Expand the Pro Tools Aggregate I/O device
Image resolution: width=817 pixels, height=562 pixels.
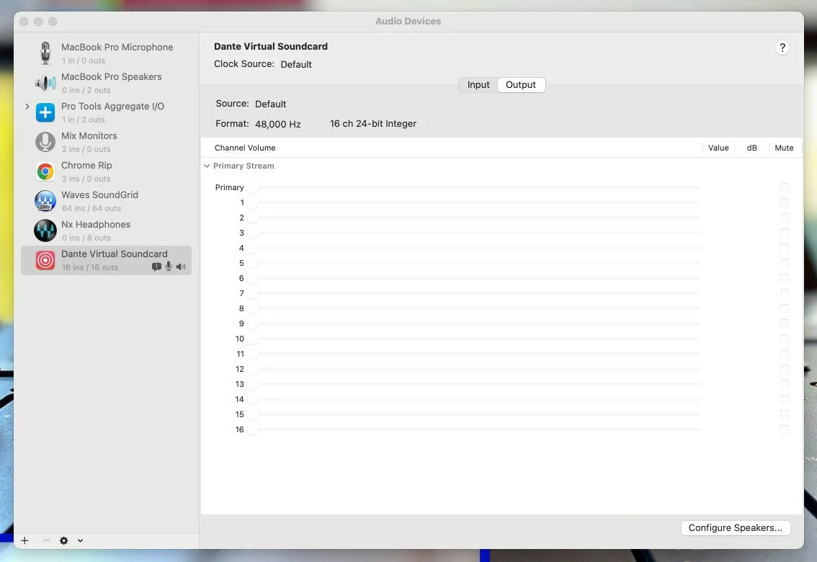27,106
